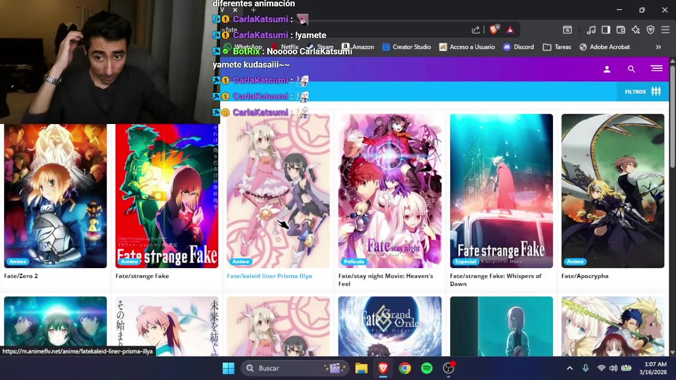Click the Fate/stay night Movie: Heaven's Feel title

coord(386,280)
